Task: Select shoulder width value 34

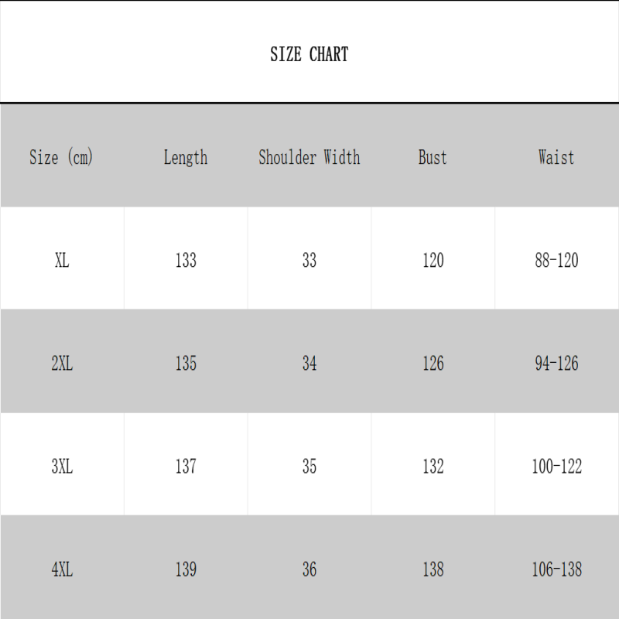Action: tap(309, 364)
